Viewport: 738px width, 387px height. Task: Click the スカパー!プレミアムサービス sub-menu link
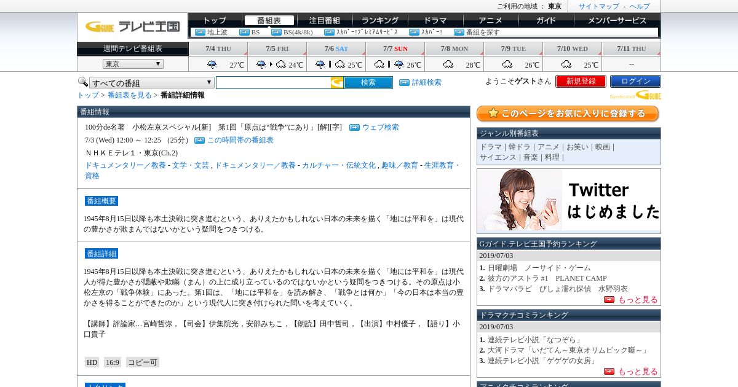(367, 32)
